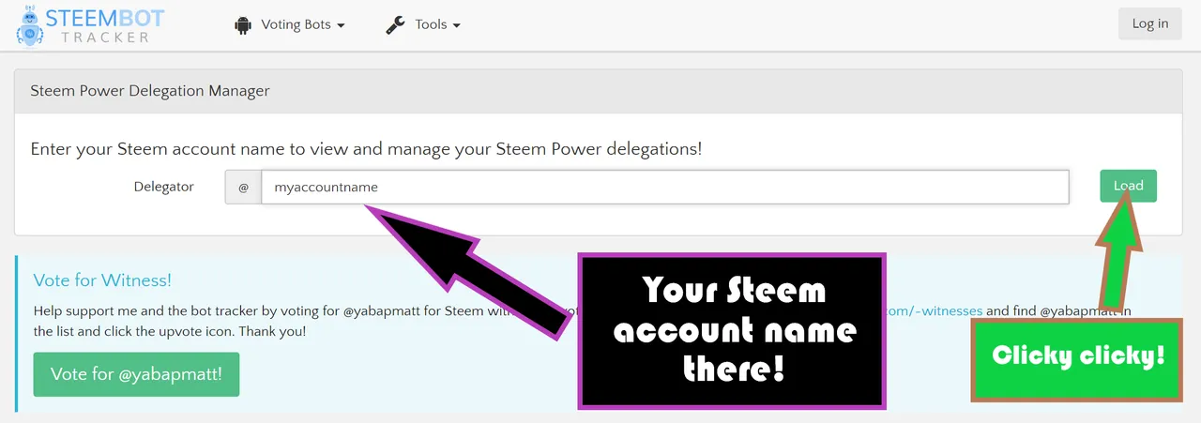1201x423 pixels.
Task: Click the wrench icon beside Tools
Action: (395, 25)
